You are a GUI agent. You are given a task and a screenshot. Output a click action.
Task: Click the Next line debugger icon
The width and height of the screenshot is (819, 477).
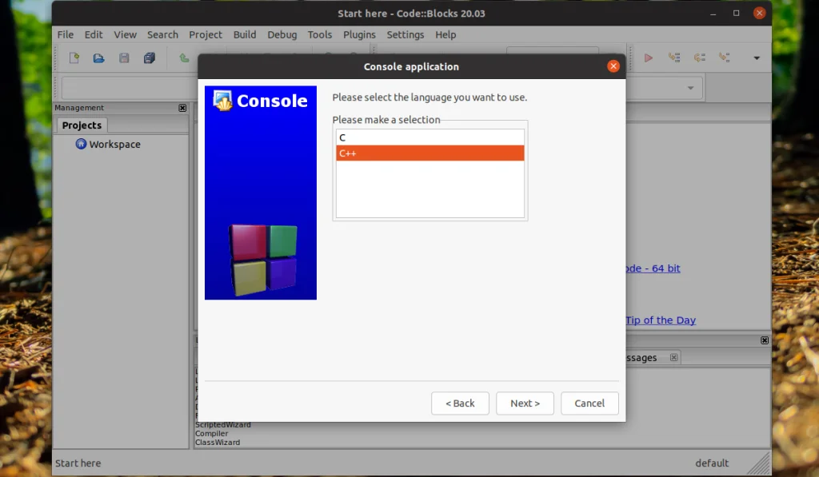pos(674,58)
